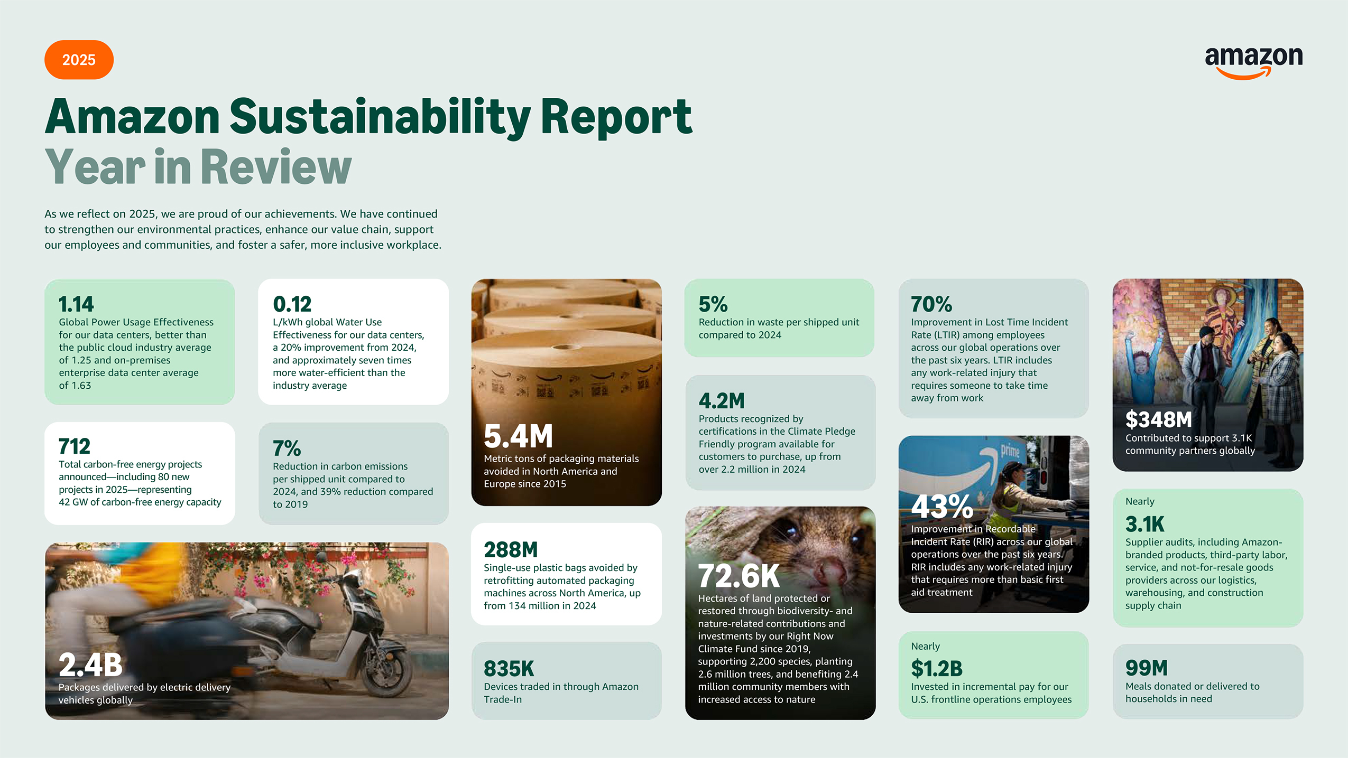Viewport: 1348px width, 758px height.
Task: Click 'Nearly' label above $1.2B
Action: (925, 646)
